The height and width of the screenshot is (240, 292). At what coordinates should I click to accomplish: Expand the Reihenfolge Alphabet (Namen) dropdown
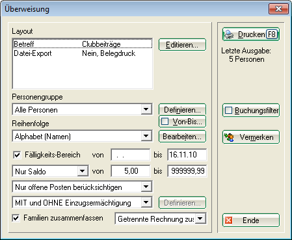point(146,136)
